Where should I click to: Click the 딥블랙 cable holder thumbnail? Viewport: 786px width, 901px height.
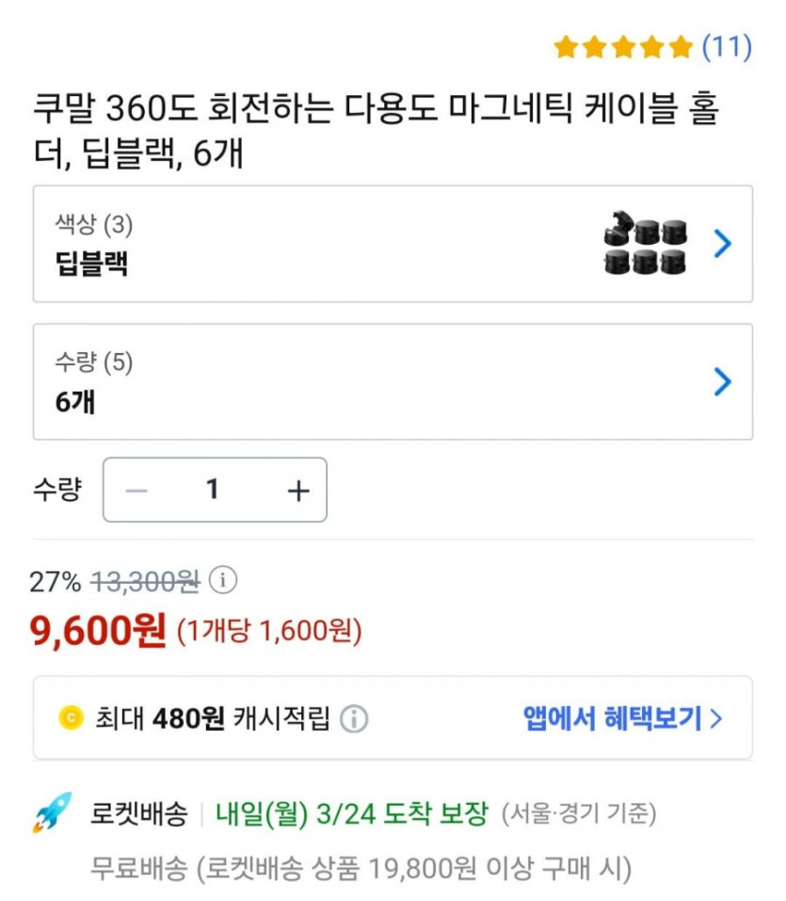tap(645, 244)
